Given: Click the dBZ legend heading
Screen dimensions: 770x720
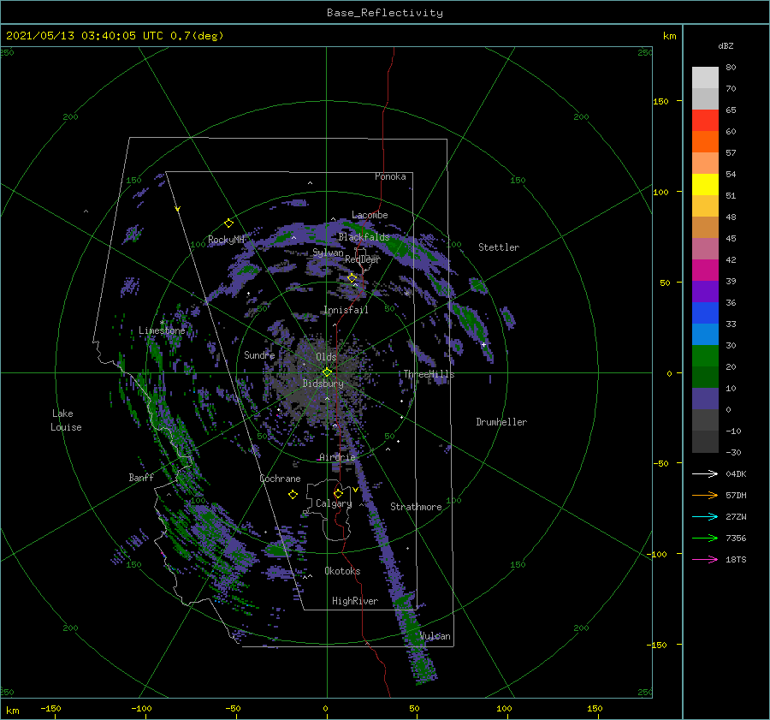Looking at the screenshot, I should [726, 45].
